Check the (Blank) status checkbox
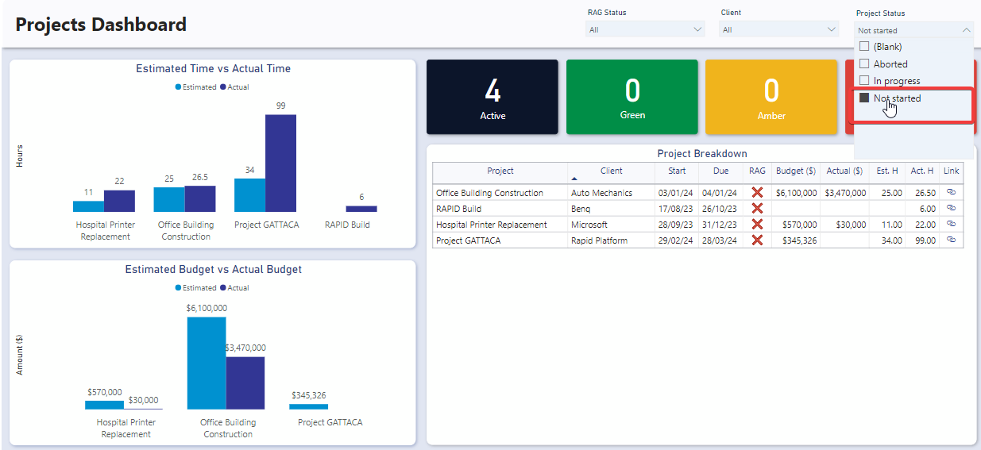The width and height of the screenshot is (981, 450). 865,47
